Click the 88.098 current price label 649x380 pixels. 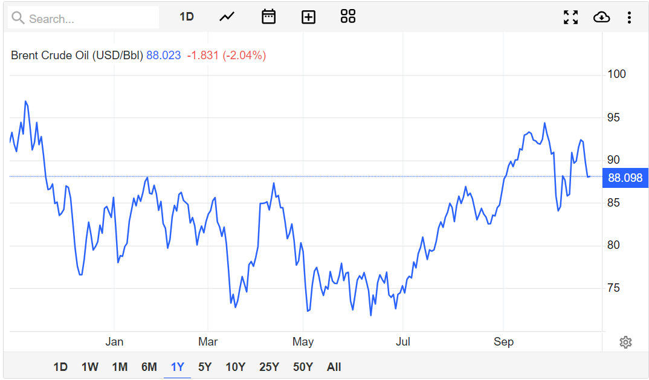(x=625, y=178)
